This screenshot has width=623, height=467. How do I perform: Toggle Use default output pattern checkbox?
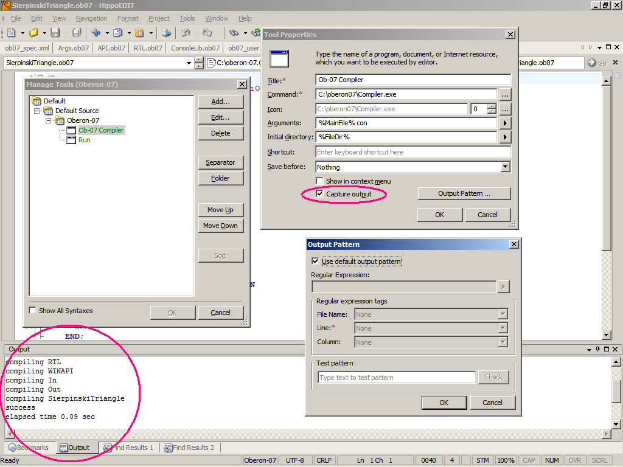tap(315, 261)
